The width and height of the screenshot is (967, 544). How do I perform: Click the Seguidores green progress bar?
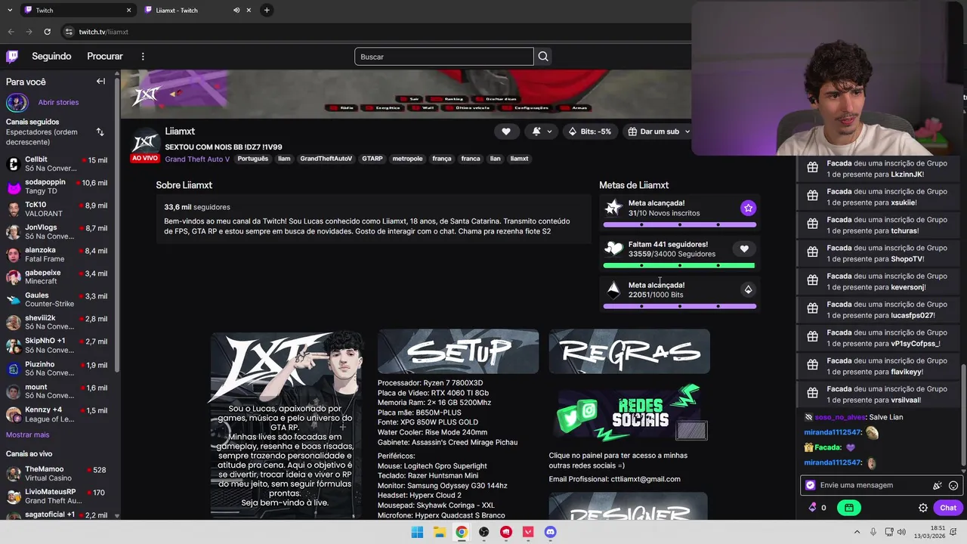(679, 265)
